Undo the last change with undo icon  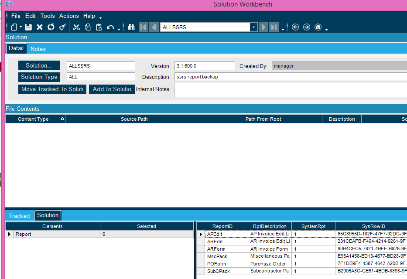tap(110, 27)
